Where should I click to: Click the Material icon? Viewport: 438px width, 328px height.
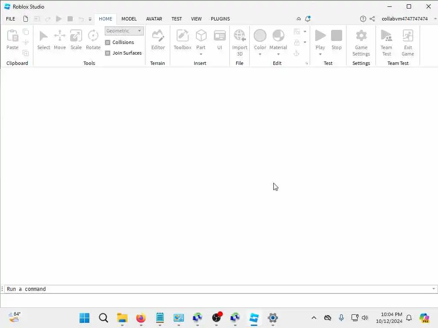pos(278,36)
